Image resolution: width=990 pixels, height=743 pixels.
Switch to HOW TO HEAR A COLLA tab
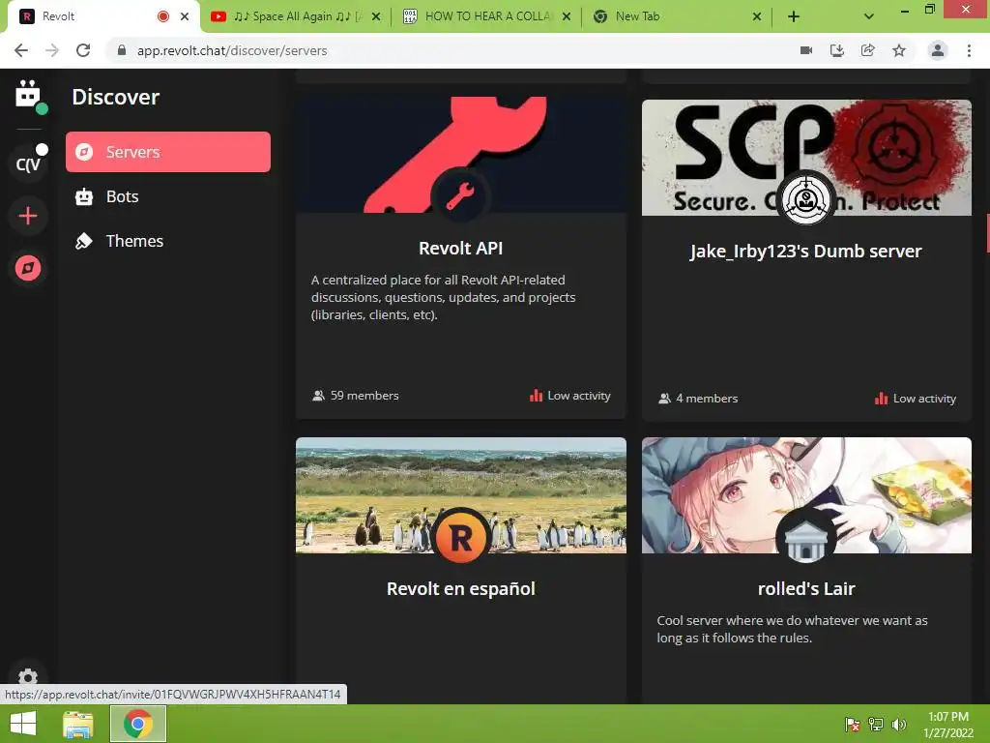point(487,16)
